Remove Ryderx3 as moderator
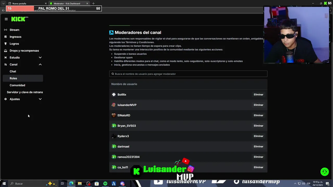Image resolution: width=333 pixels, height=187 pixels. (258, 136)
